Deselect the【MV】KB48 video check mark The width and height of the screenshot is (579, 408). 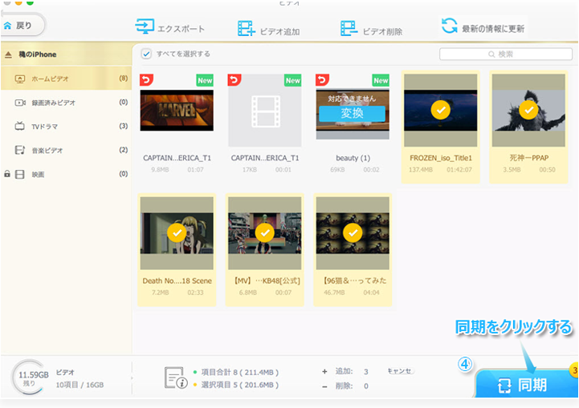point(265,232)
